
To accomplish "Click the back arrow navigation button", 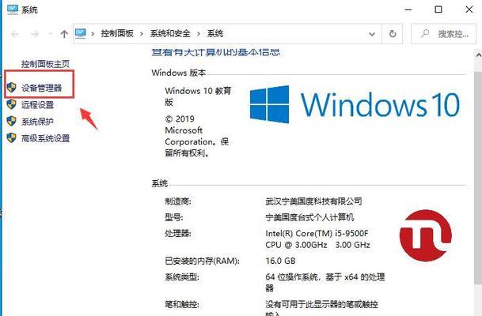I will pyautogui.click(x=15, y=34).
